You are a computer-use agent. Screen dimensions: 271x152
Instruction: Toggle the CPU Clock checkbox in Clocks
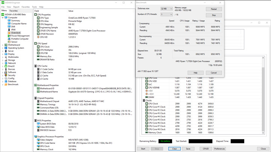pos(146,104)
